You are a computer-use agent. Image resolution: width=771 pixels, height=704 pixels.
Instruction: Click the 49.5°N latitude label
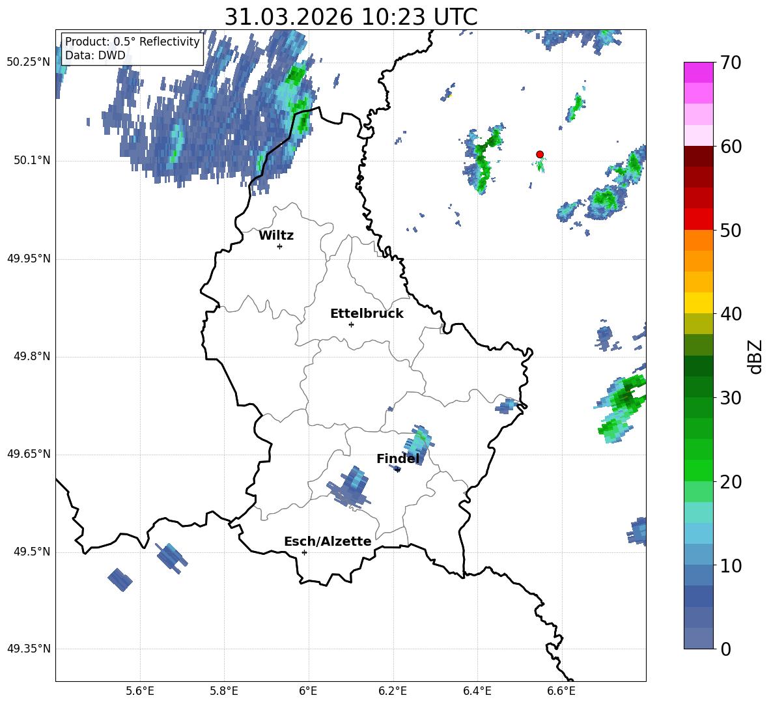[x=32, y=552]
